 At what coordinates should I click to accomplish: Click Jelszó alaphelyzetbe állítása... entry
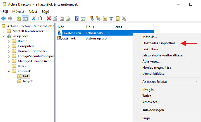coord(163,55)
